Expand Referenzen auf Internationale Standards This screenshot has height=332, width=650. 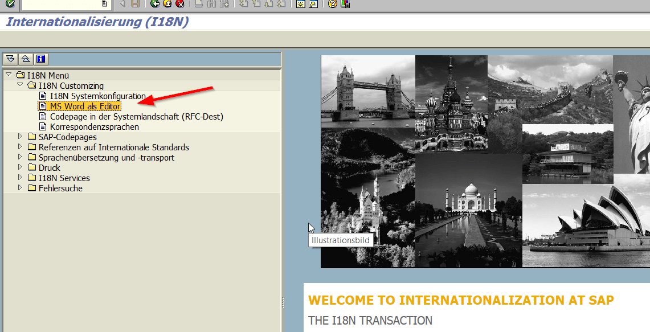19,147
